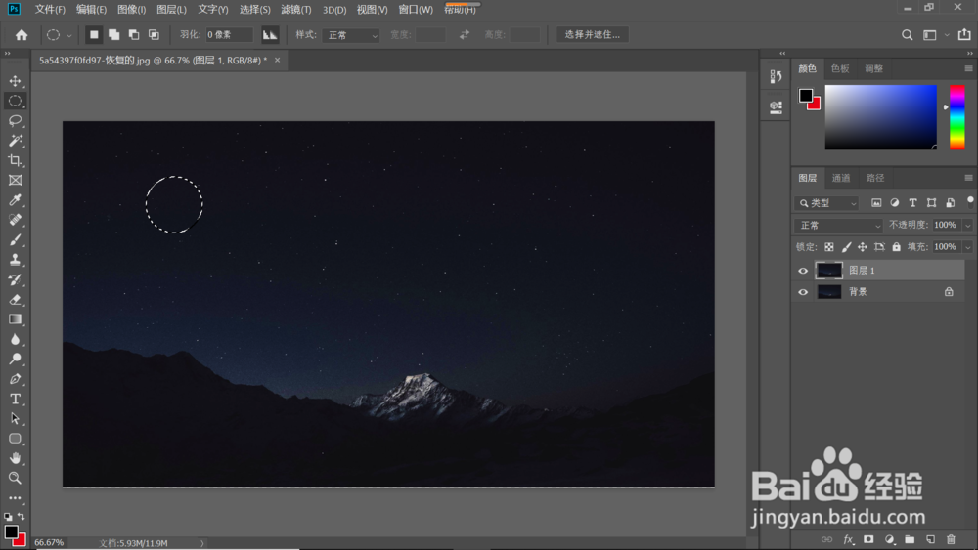The image size is (978, 550).
Task: Adjust the hue spectrum slider
Action: pos(956,117)
